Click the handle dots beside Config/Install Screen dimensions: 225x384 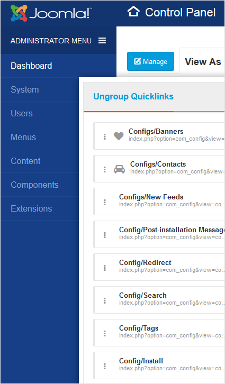coord(105,367)
